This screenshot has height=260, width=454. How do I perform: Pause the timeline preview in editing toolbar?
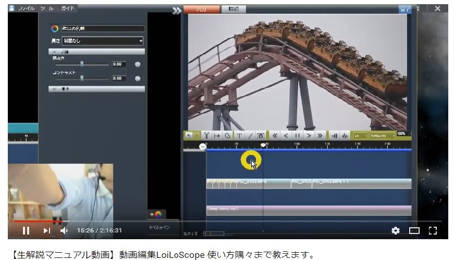pos(297,135)
